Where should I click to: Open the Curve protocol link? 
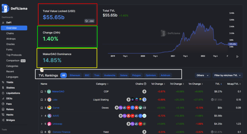[56, 108]
